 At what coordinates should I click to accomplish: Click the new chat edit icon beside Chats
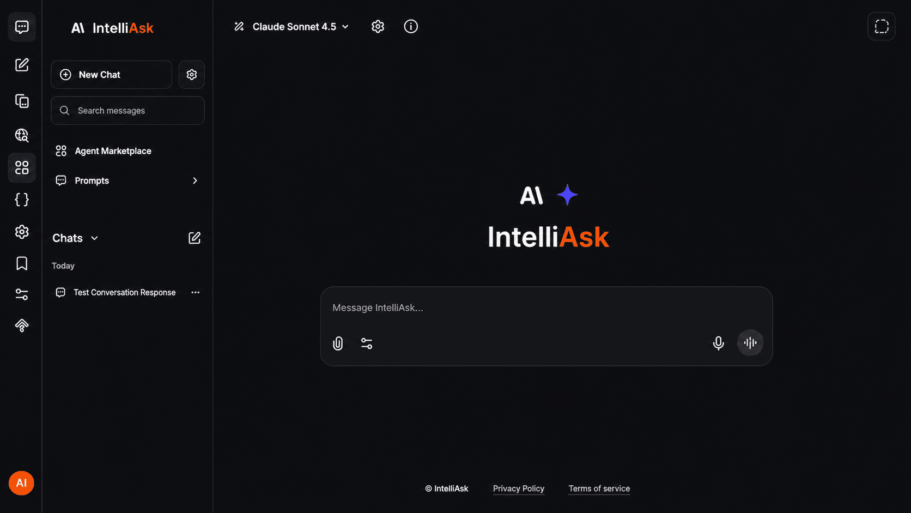click(195, 238)
